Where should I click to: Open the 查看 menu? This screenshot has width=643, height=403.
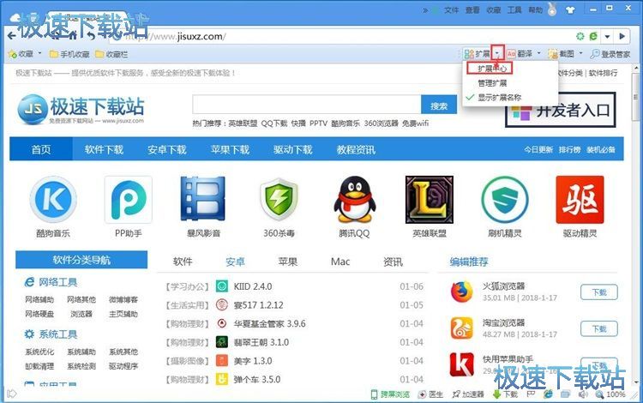click(472, 9)
